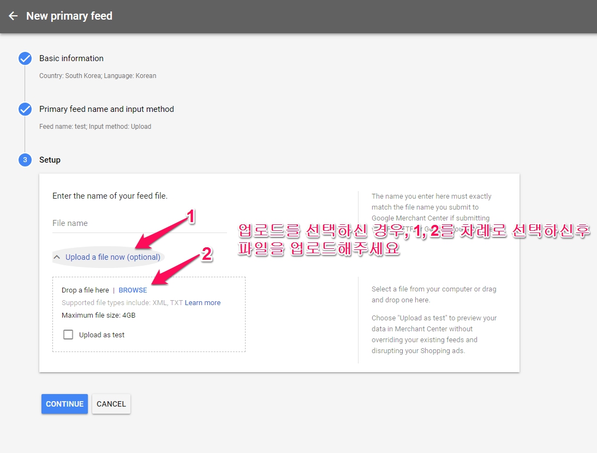
Task: Open the Basic information step title
Action: (x=71, y=58)
